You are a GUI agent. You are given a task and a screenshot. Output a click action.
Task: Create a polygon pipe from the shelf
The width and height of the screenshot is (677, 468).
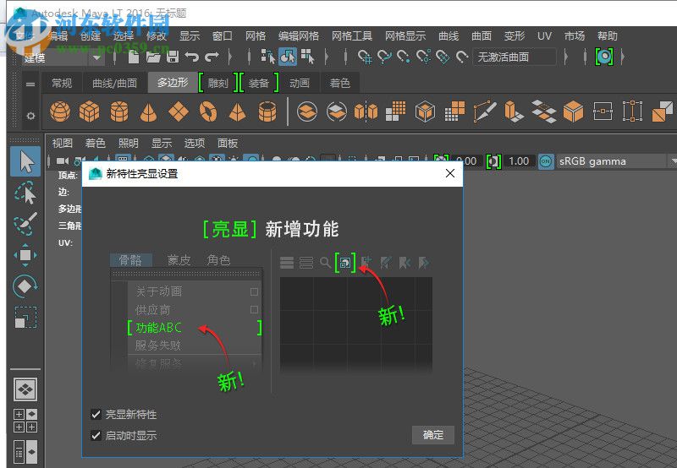pos(267,112)
